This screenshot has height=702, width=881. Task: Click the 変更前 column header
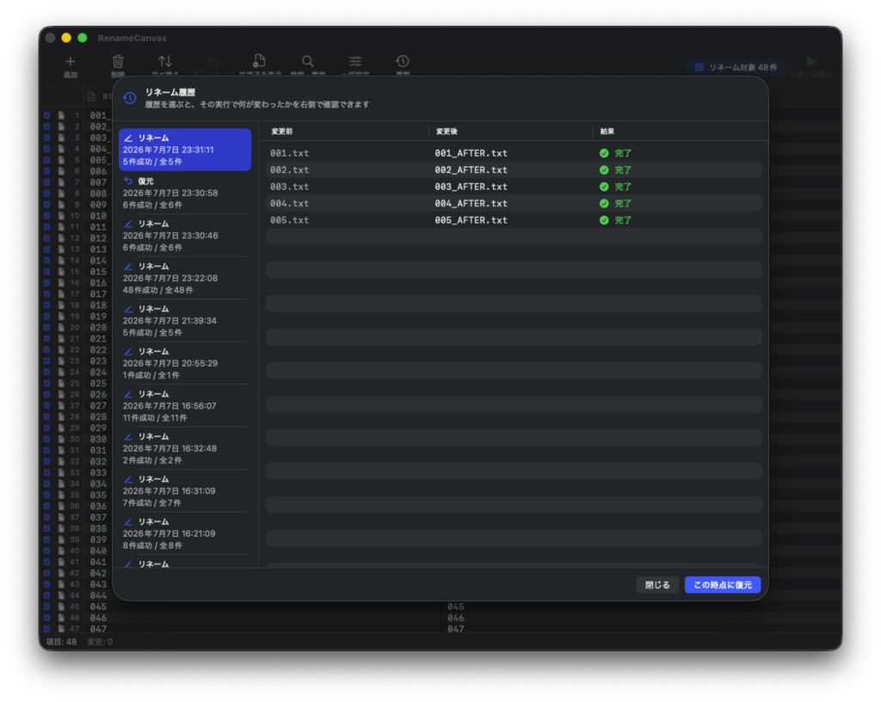click(x=282, y=132)
